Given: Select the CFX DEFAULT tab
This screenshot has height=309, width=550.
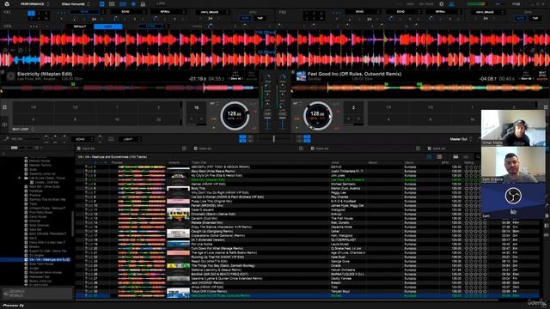Looking at the screenshot, I should pyautogui.click(x=80, y=27).
